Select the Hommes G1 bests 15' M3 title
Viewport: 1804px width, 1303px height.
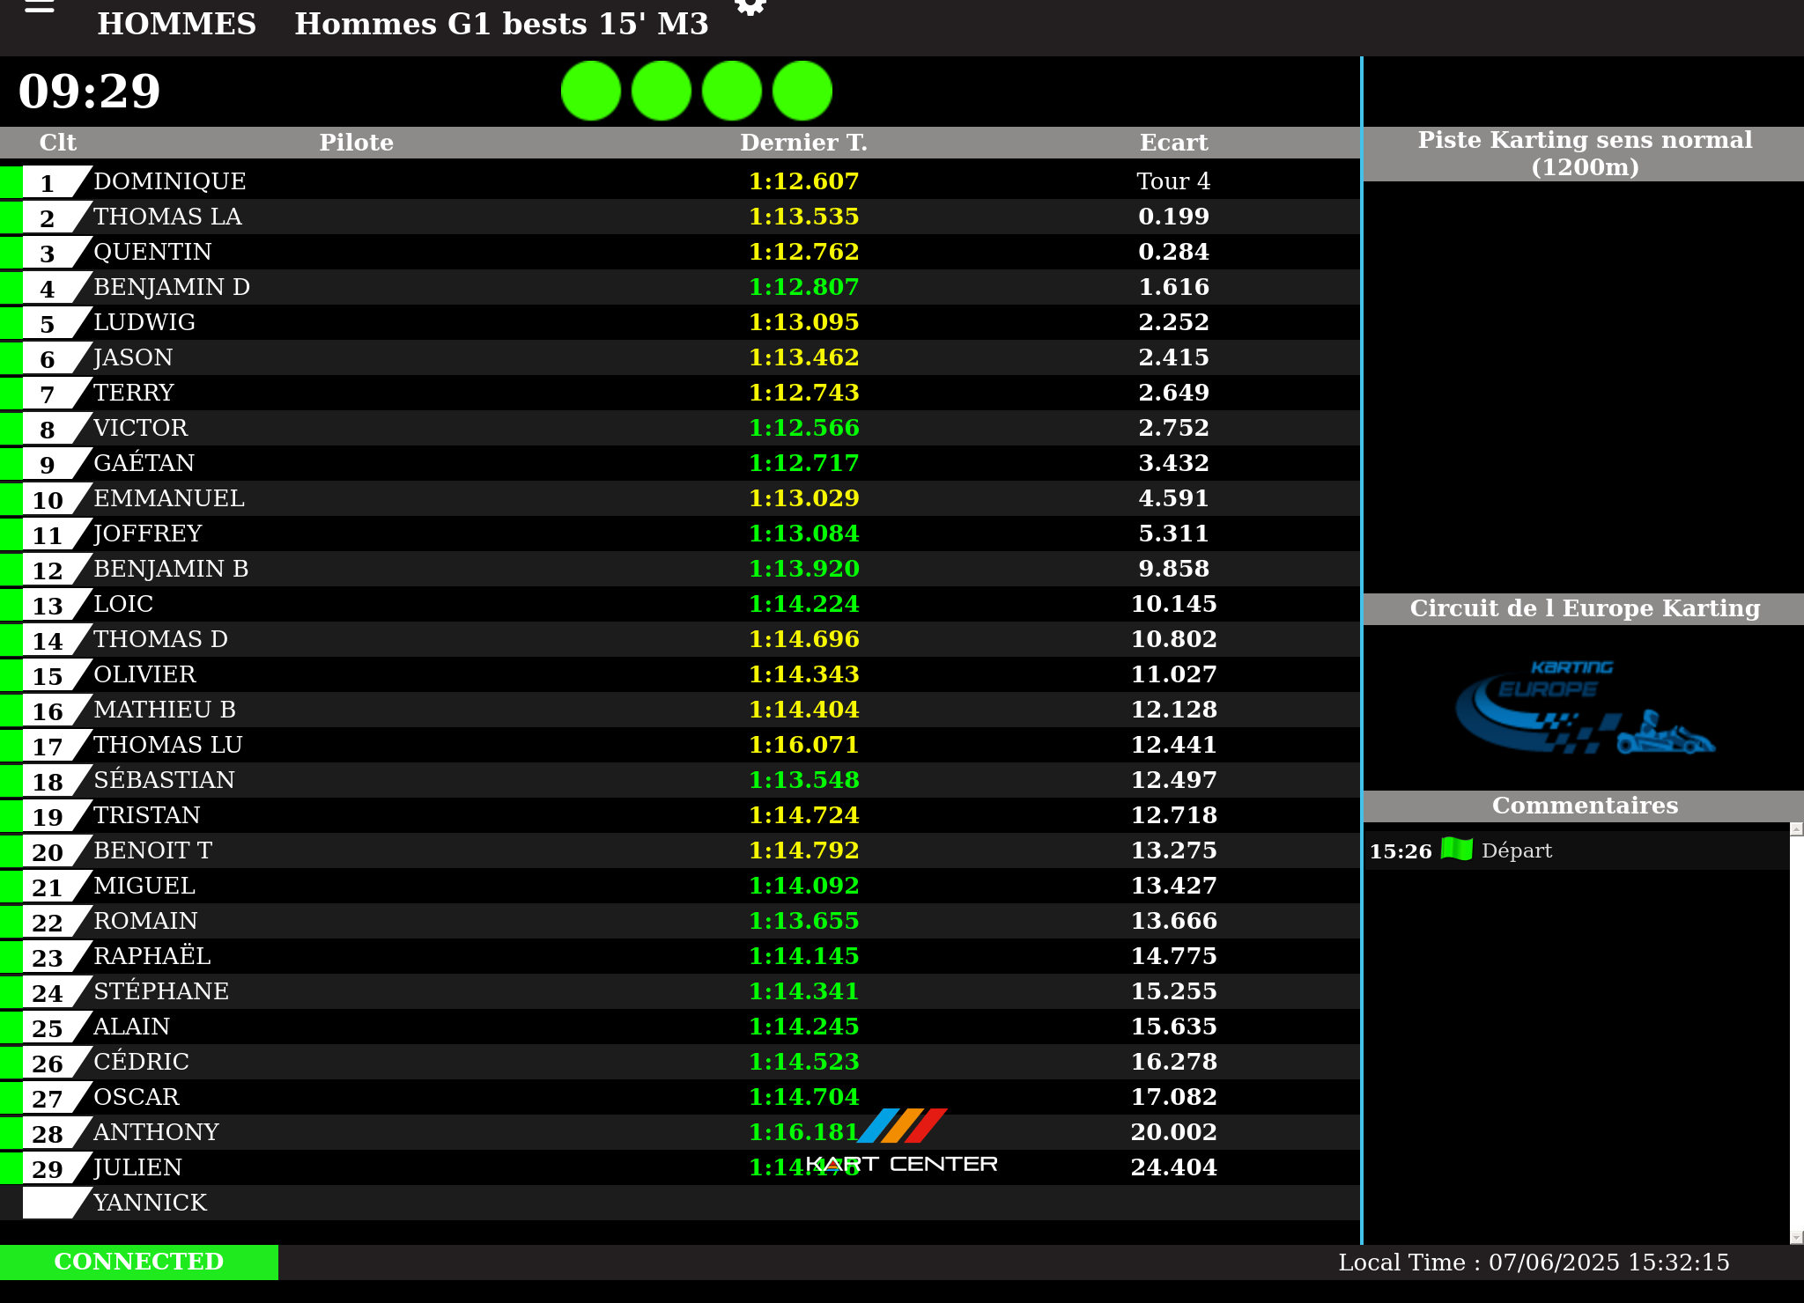tap(501, 24)
